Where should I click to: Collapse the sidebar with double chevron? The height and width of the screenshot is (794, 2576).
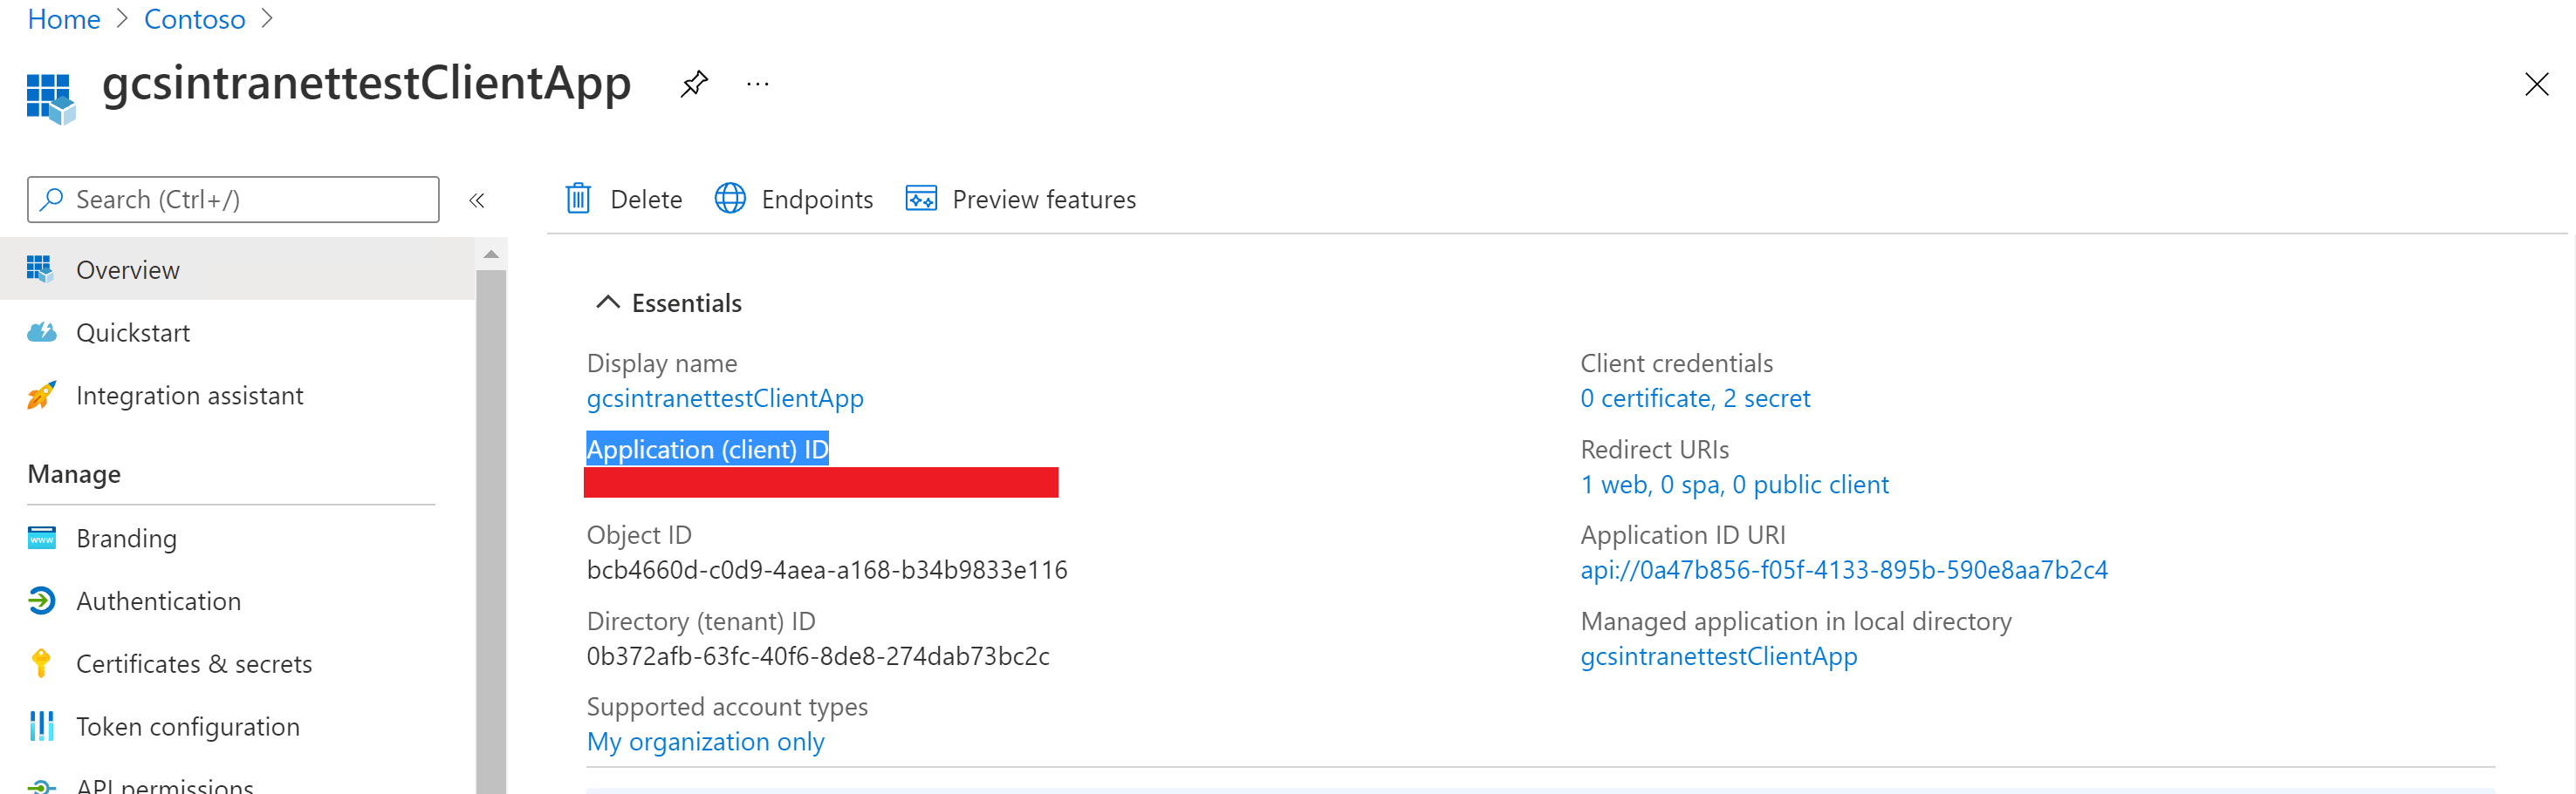point(477,200)
